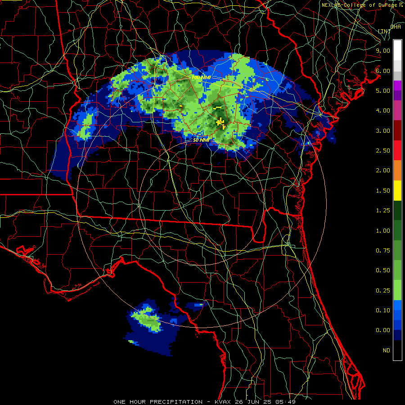Click the 0.25 legend value
The height and width of the screenshot is (405, 405).
(383, 291)
